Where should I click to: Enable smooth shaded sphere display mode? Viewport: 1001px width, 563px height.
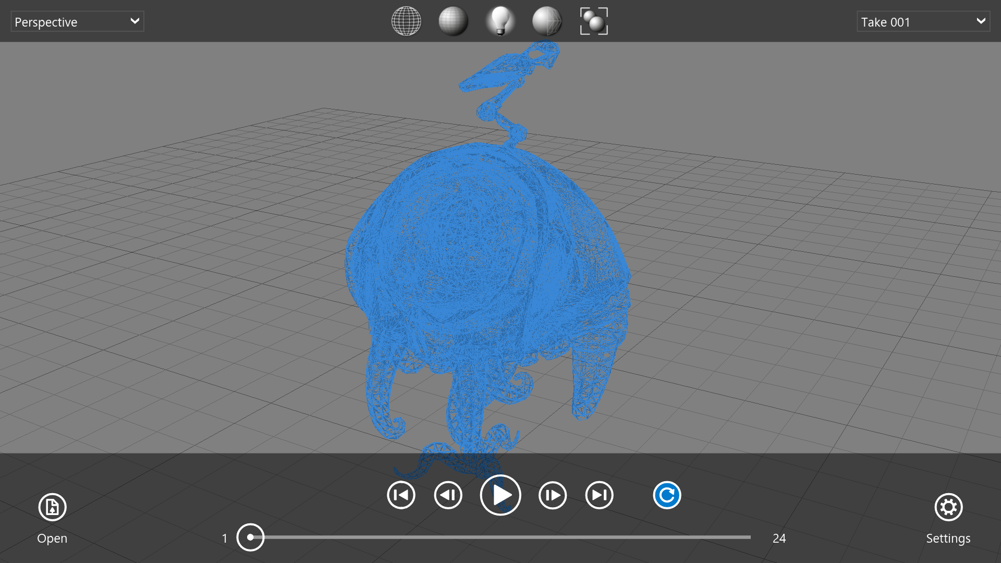pyautogui.click(x=453, y=21)
